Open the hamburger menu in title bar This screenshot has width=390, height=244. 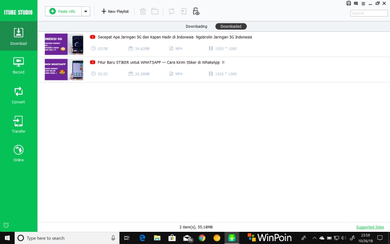tap(363, 3)
